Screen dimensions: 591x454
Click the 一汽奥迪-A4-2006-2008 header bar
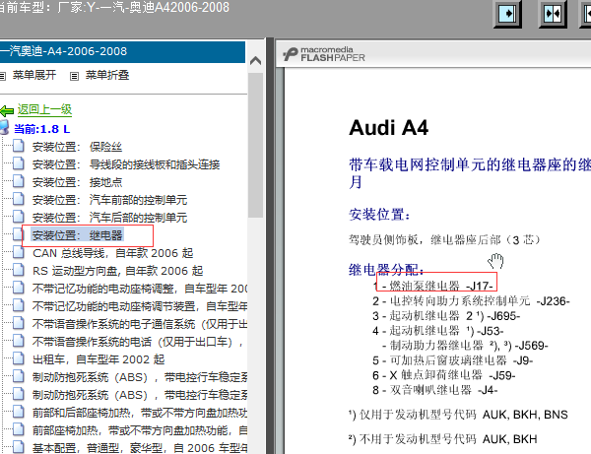coord(122,51)
